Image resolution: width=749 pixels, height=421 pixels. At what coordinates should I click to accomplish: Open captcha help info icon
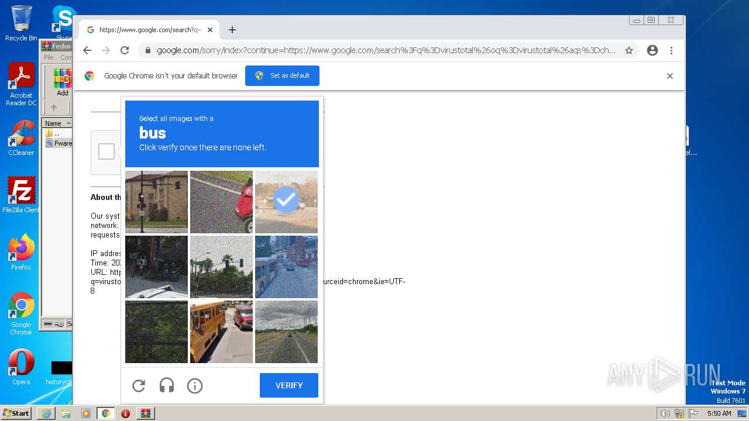pos(195,385)
